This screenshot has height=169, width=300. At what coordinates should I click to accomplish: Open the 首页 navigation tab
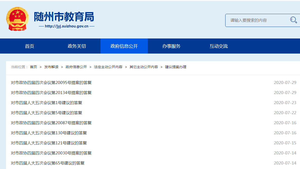point(30,46)
